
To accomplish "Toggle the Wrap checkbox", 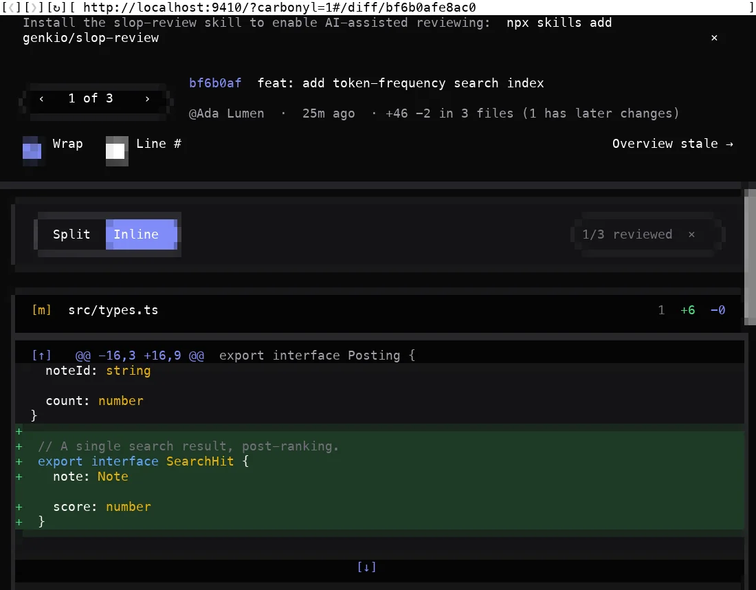I will pyautogui.click(x=32, y=150).
